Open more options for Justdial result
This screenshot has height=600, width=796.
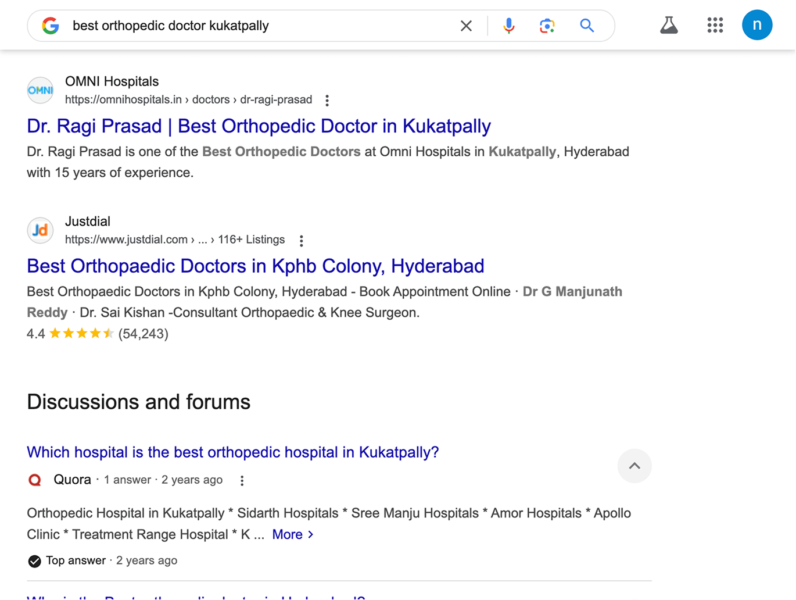click(301, 241)
